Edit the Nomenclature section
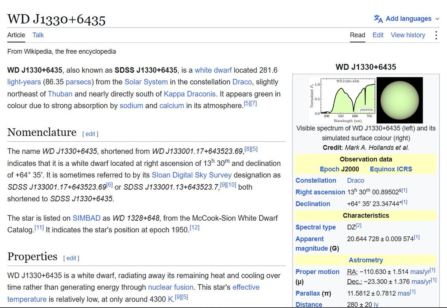Viewport: 447px width, 308px height. click(90, 134)
